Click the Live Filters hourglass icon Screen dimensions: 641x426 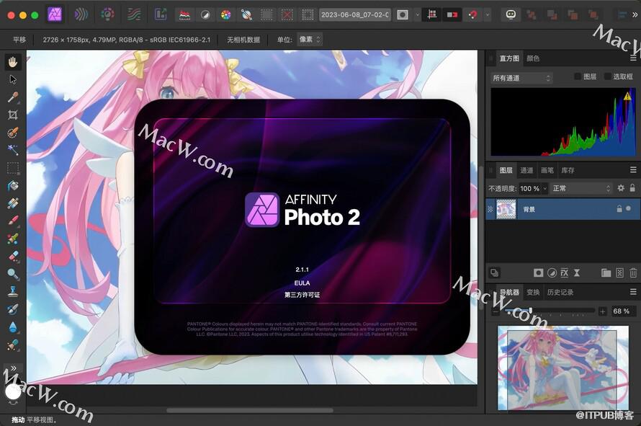pyautogui.click(x=576, y=273)
